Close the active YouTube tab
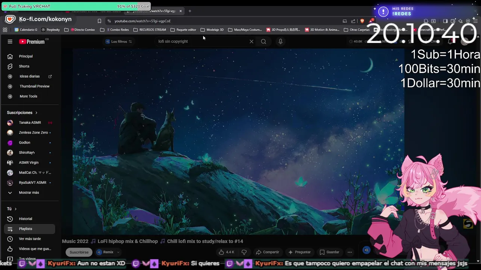The image size is (481, 270). point(180,11)
